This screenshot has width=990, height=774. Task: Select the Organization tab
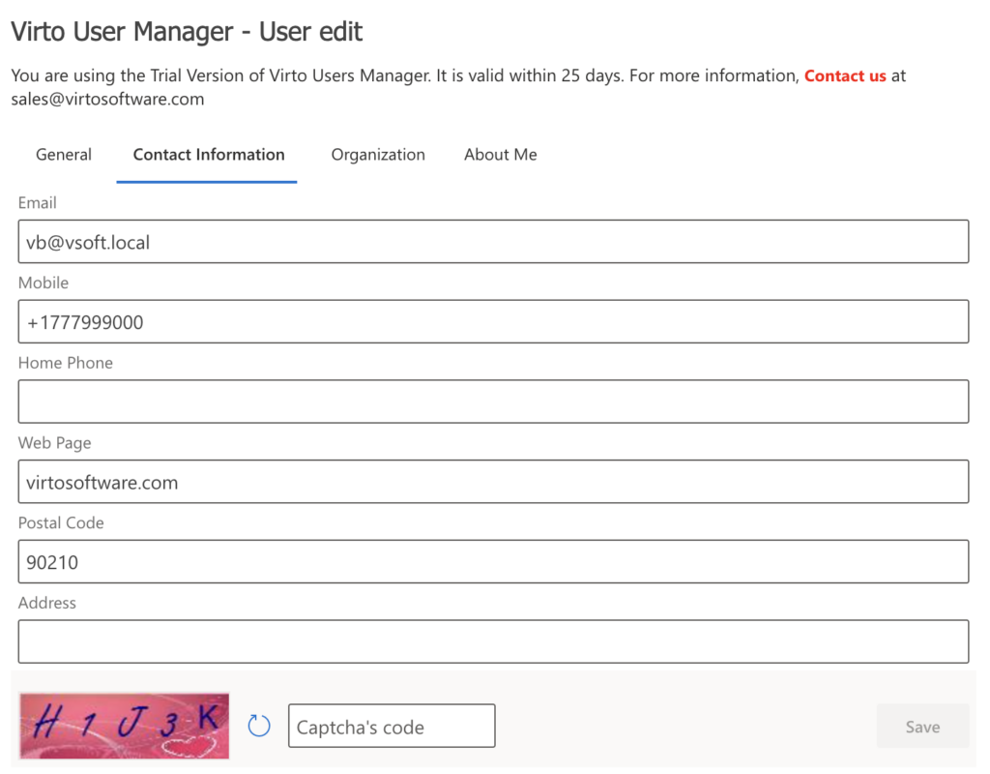[378, 155]
